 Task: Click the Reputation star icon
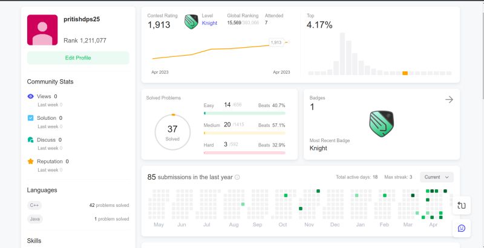click(x=31, y=162)
